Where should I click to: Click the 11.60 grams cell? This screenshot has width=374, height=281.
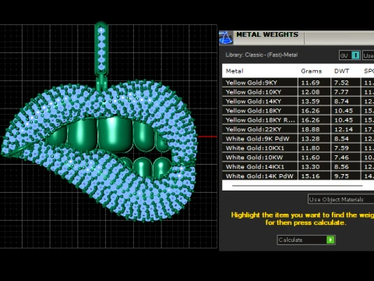click(x=314, y=158)
